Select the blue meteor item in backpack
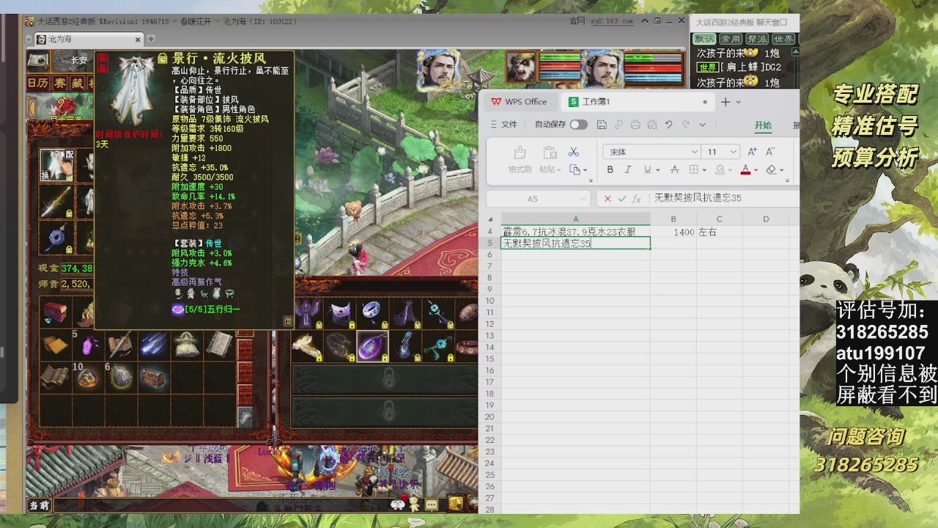This screenshot has width=938, height=528. tap(153, 345)
